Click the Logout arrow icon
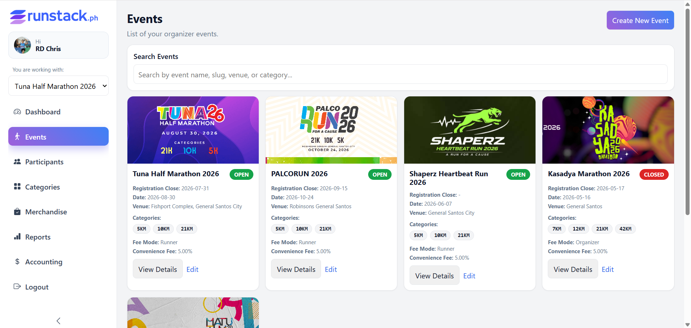This screenshot has height=328, width=691. click(17, 287)
